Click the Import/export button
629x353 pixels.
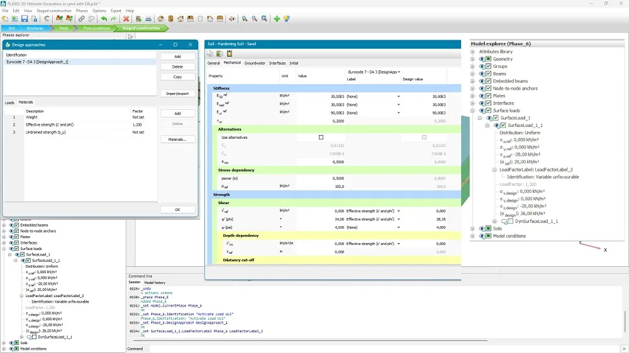[x=177, y=94]
